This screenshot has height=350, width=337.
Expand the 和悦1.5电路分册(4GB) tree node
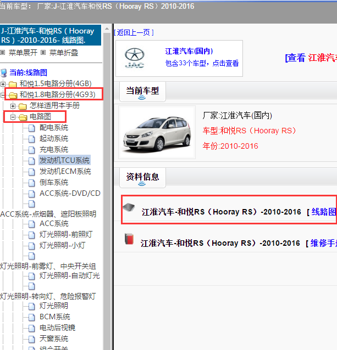pos(3,84)
